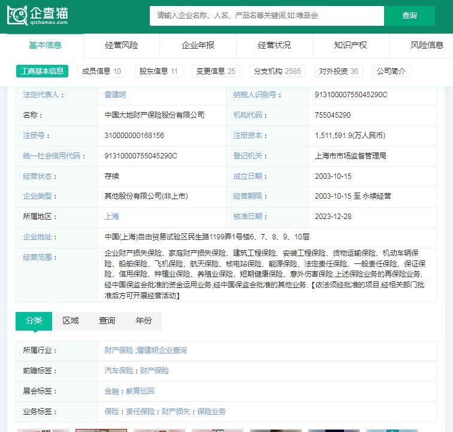Open 财产保险 tag in 前瞻标签 row
This screenshot has height=432, width=453.
154,371
